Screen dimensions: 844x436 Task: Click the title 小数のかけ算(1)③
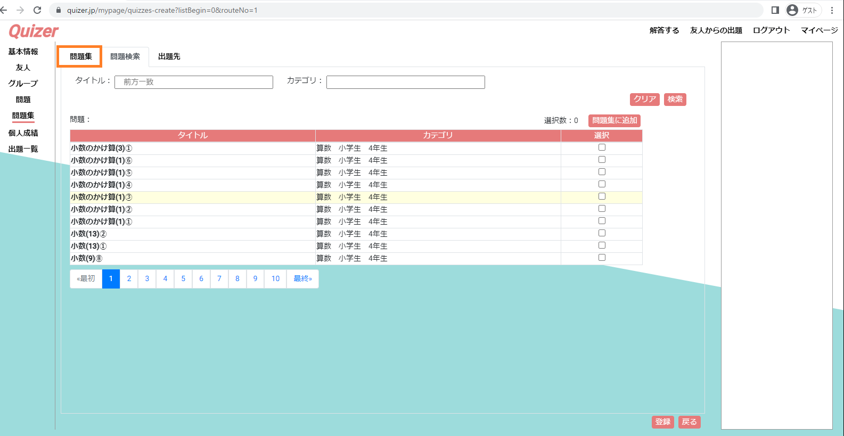[101, 197]
